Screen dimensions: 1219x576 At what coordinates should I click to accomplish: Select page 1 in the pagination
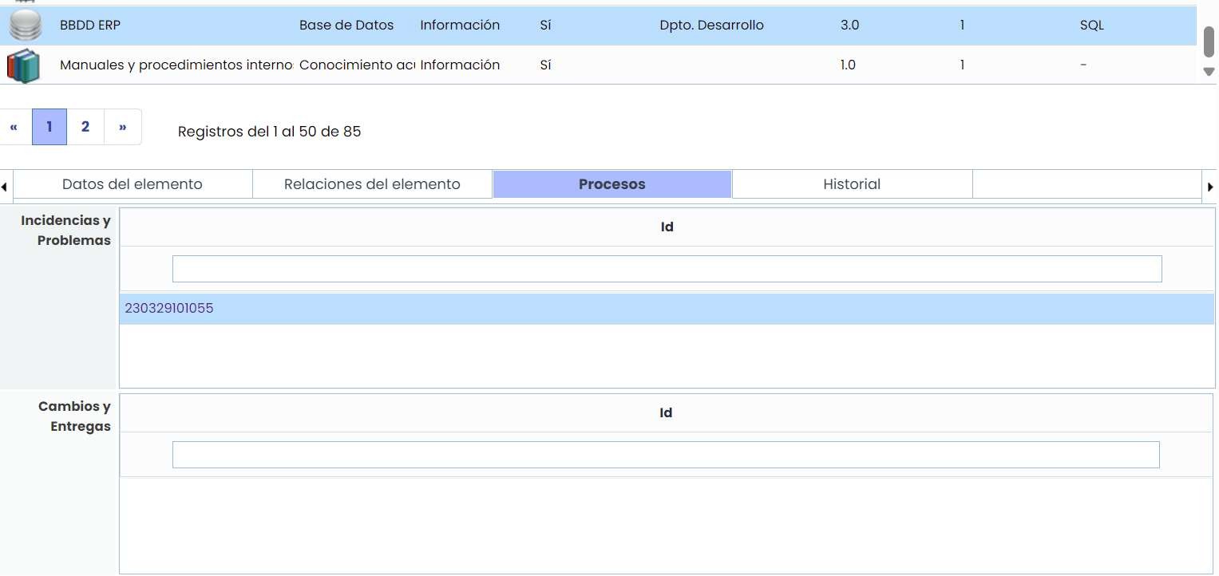(49, 127)
